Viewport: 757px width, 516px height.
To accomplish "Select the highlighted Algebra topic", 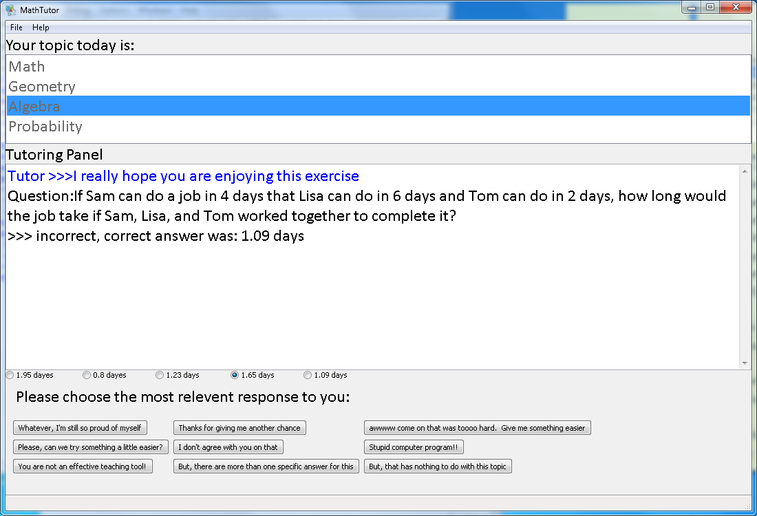I will tap(378, 106).
